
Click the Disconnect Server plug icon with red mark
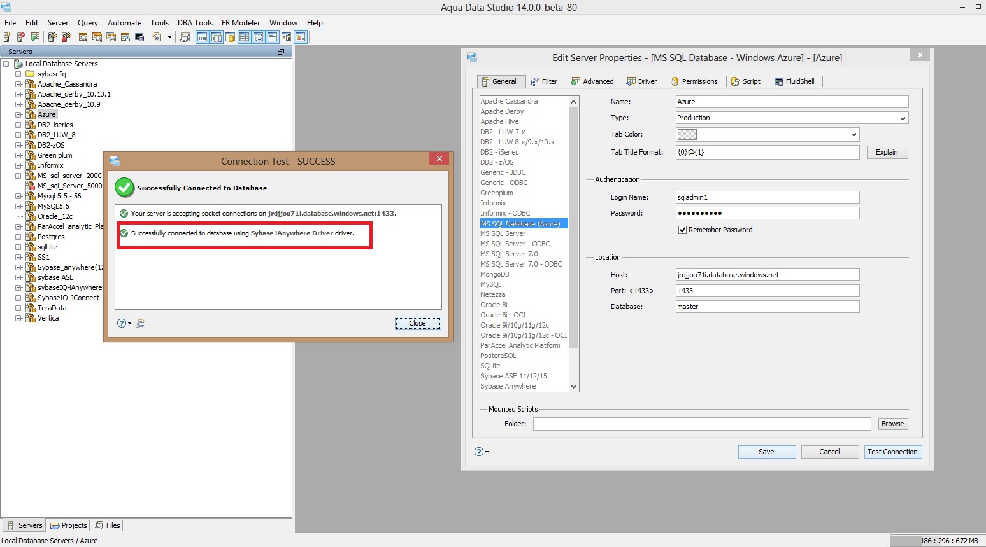[x=66, y=37]
